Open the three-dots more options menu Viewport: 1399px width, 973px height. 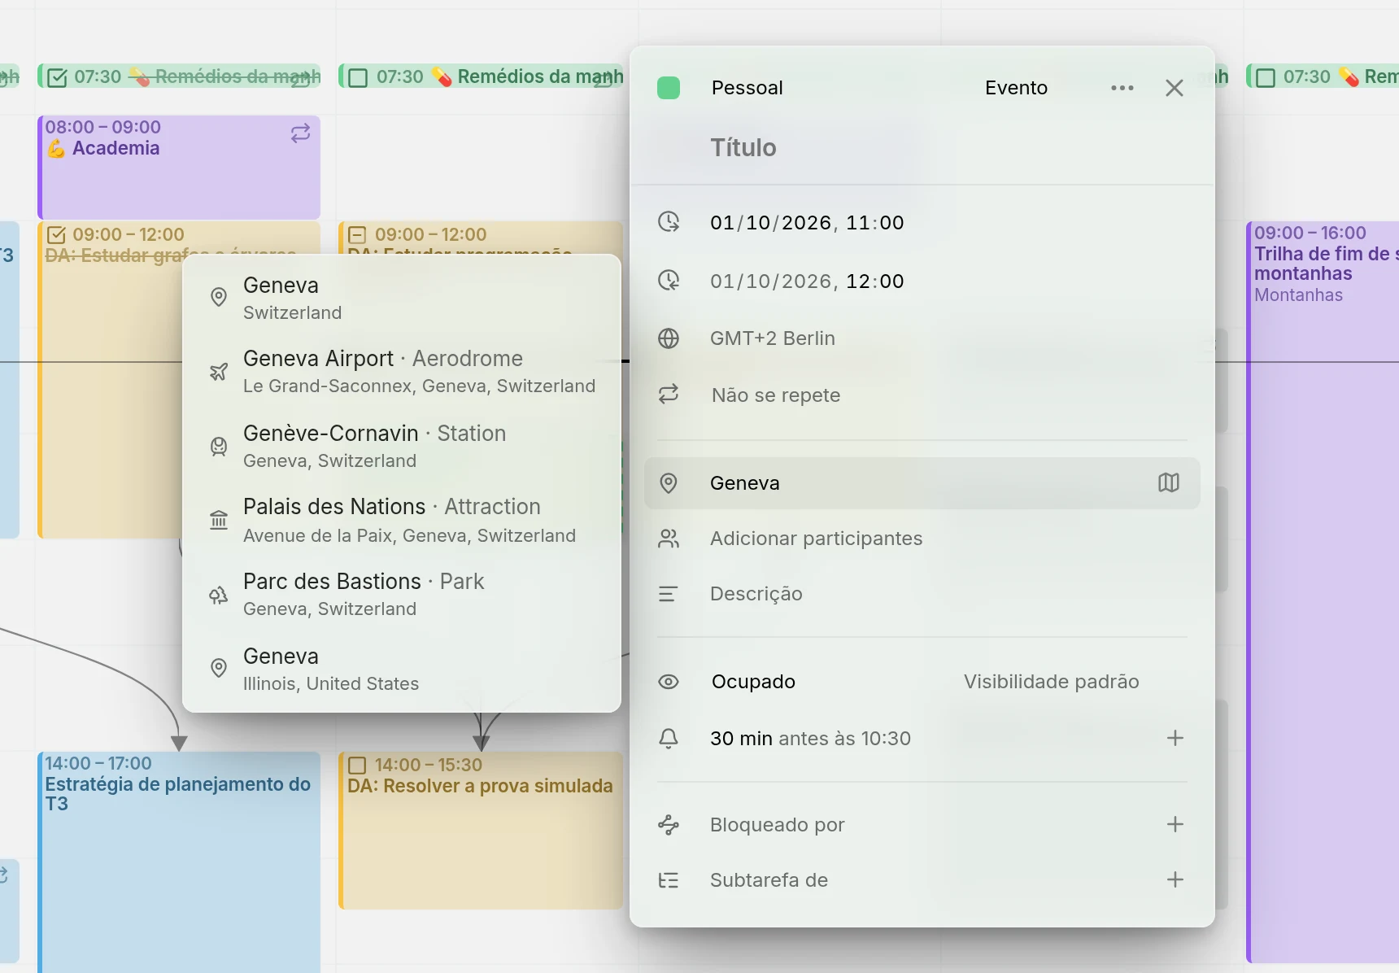click(1122, 88)
